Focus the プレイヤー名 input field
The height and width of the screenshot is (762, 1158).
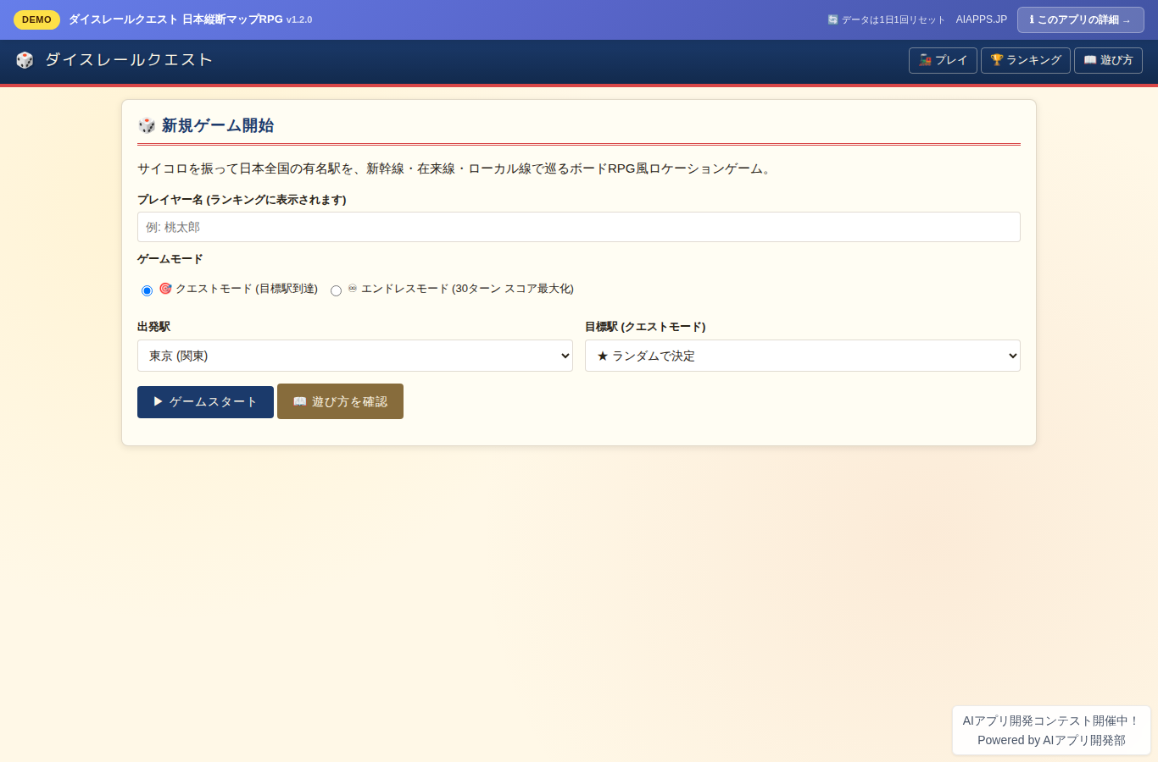[579, 227]
